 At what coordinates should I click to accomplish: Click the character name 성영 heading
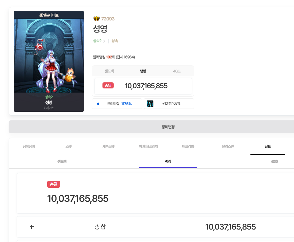pyautogui.click(x=100, y=29)
